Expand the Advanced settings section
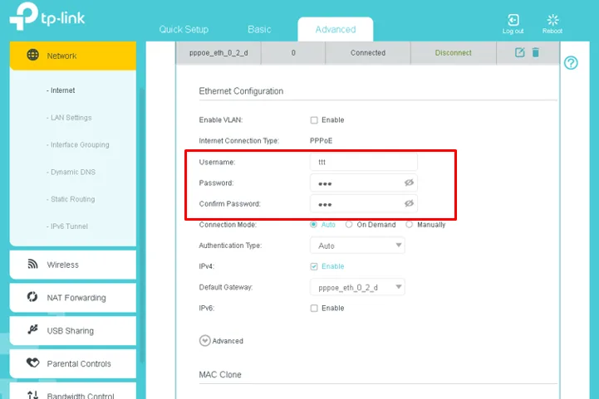This screenshot has width=599, height=399. (x=204, y=341)
